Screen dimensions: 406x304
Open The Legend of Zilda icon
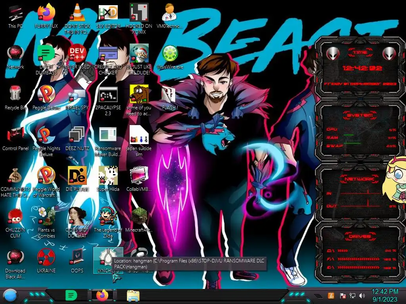click(x=108, y=223)
